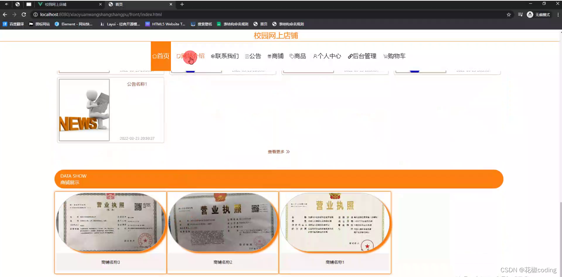Viewport: 562px width, 277px height.
Task: Click the browser back arrow
Action: pos(4,15)
